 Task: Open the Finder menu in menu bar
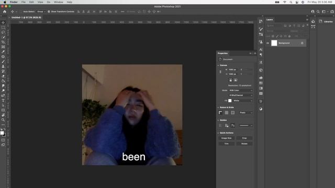14,2
